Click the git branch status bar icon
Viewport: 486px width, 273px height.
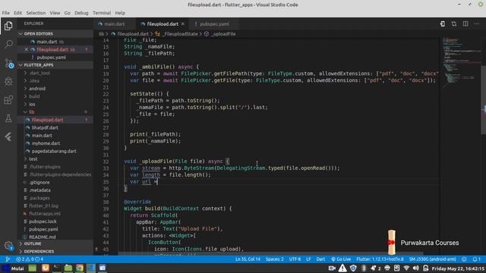(x=8, y=259)
